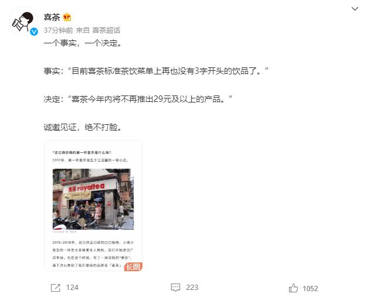Image resolution: width=367 pixels, height=297 pixels.
Task: Click the repost share icon
Action: click(56, 288)
